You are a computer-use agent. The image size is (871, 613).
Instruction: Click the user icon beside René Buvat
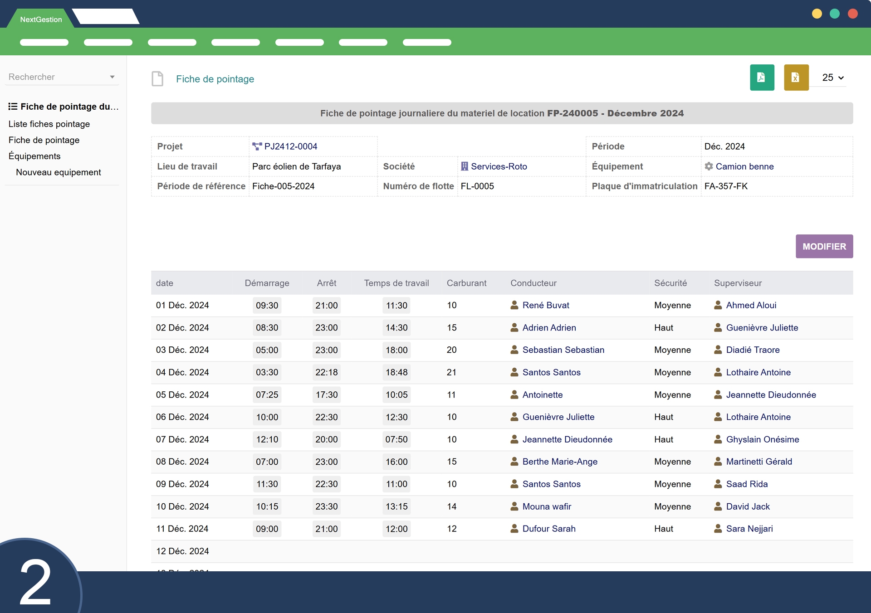point(514,305)
